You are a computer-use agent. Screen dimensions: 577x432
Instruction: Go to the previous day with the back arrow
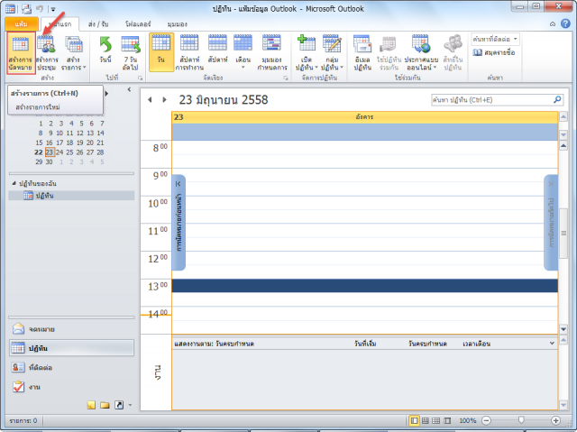point(150,100)
